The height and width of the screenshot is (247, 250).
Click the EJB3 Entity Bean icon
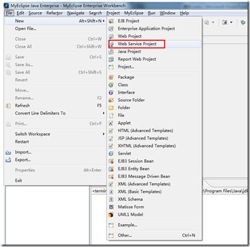(x=111, y=169)
